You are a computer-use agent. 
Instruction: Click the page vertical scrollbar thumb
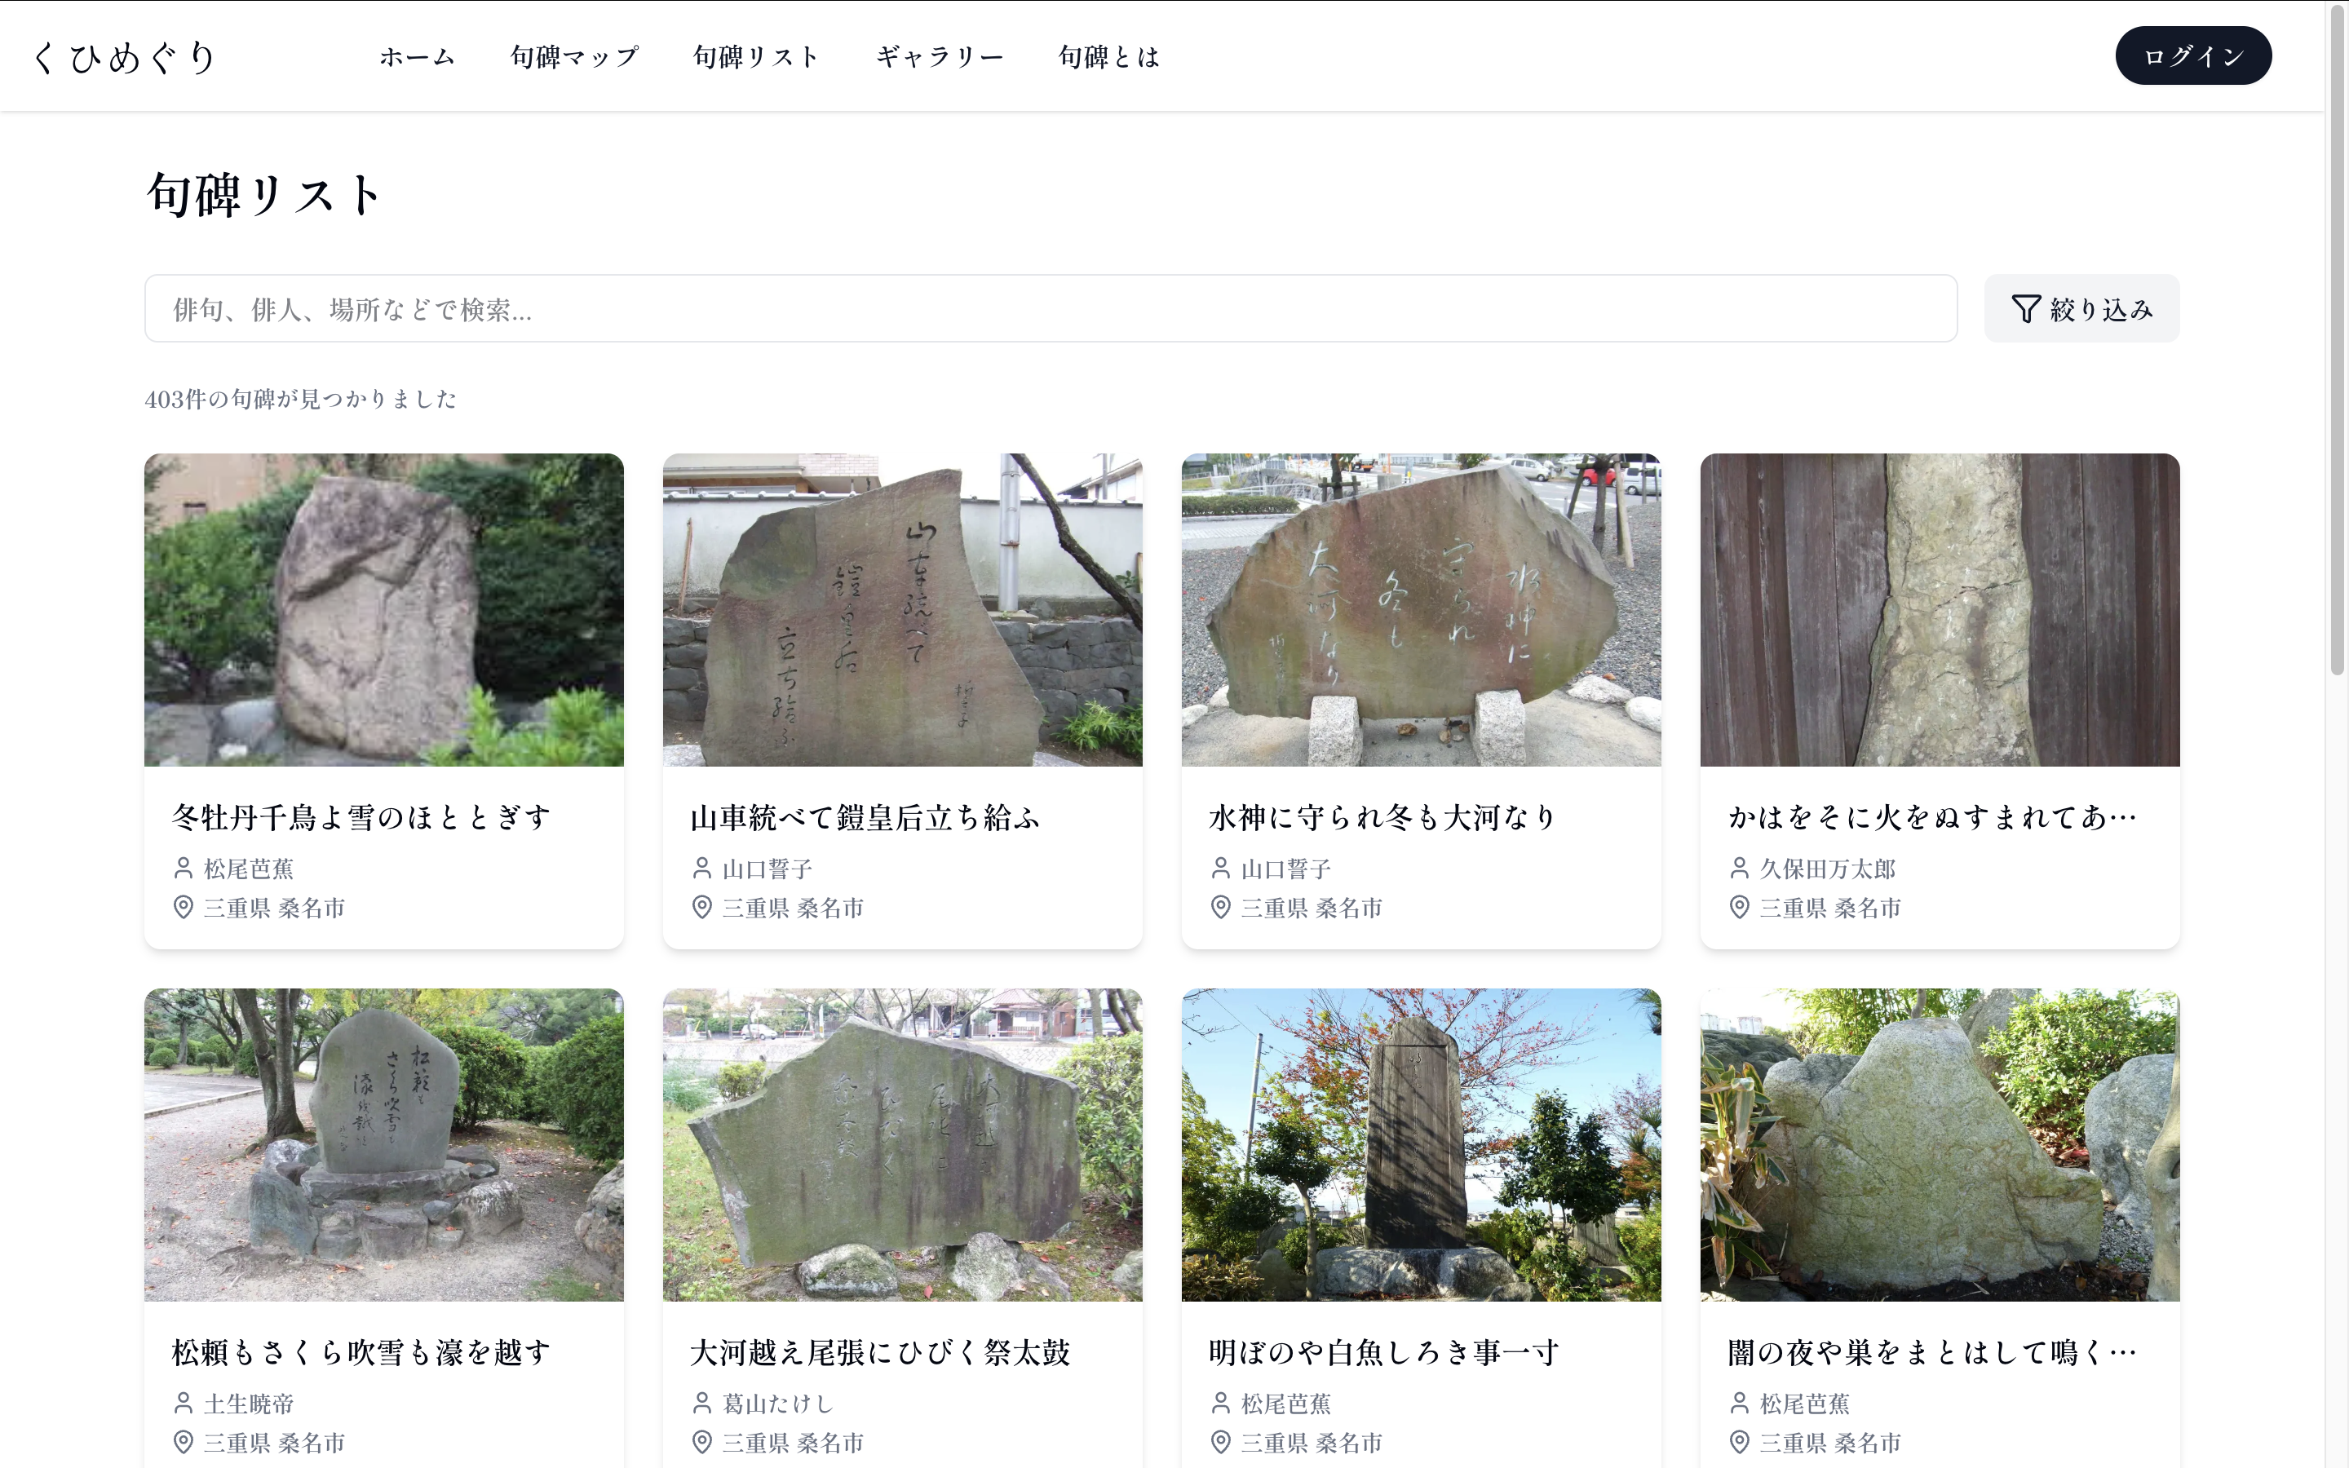point(2337,340)
